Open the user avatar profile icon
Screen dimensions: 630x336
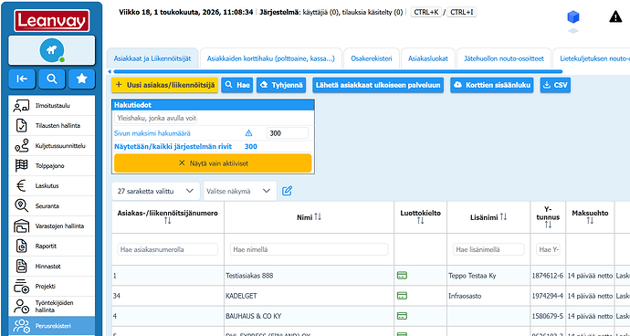(52, 50)
